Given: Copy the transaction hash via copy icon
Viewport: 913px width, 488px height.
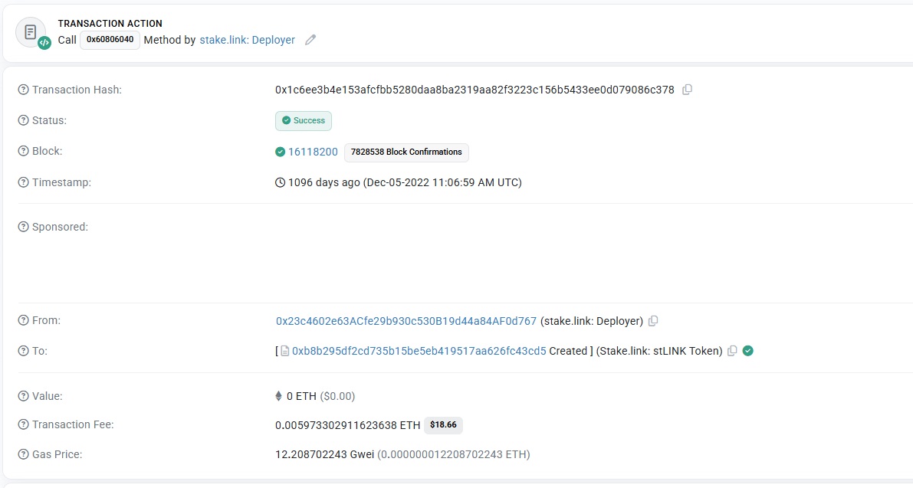Looking at the screenshot, I should [687, 90].
